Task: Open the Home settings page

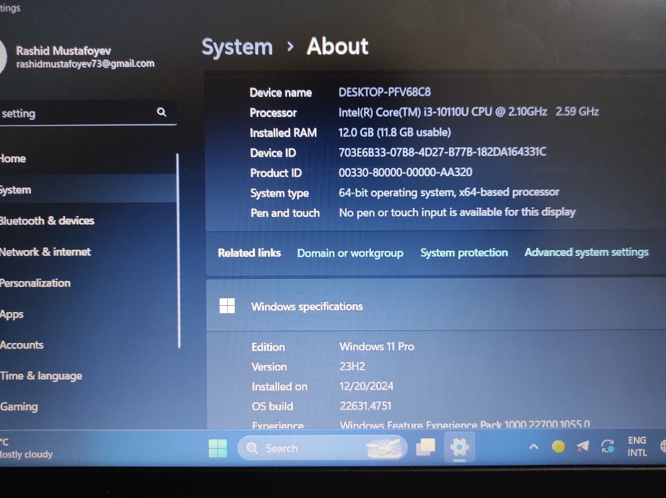Action: click(x=87, y=159)
